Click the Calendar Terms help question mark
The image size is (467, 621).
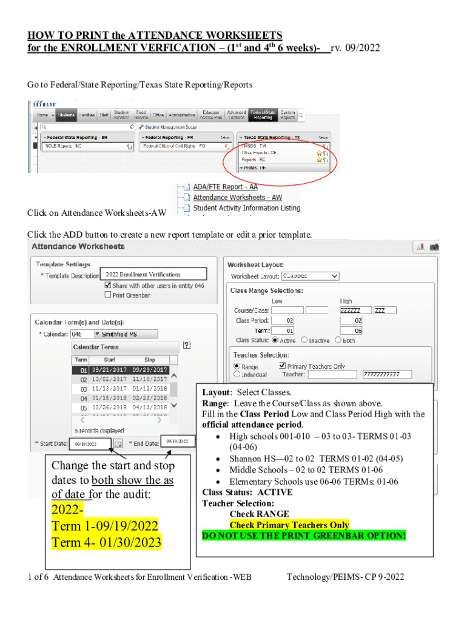(187, 344)
